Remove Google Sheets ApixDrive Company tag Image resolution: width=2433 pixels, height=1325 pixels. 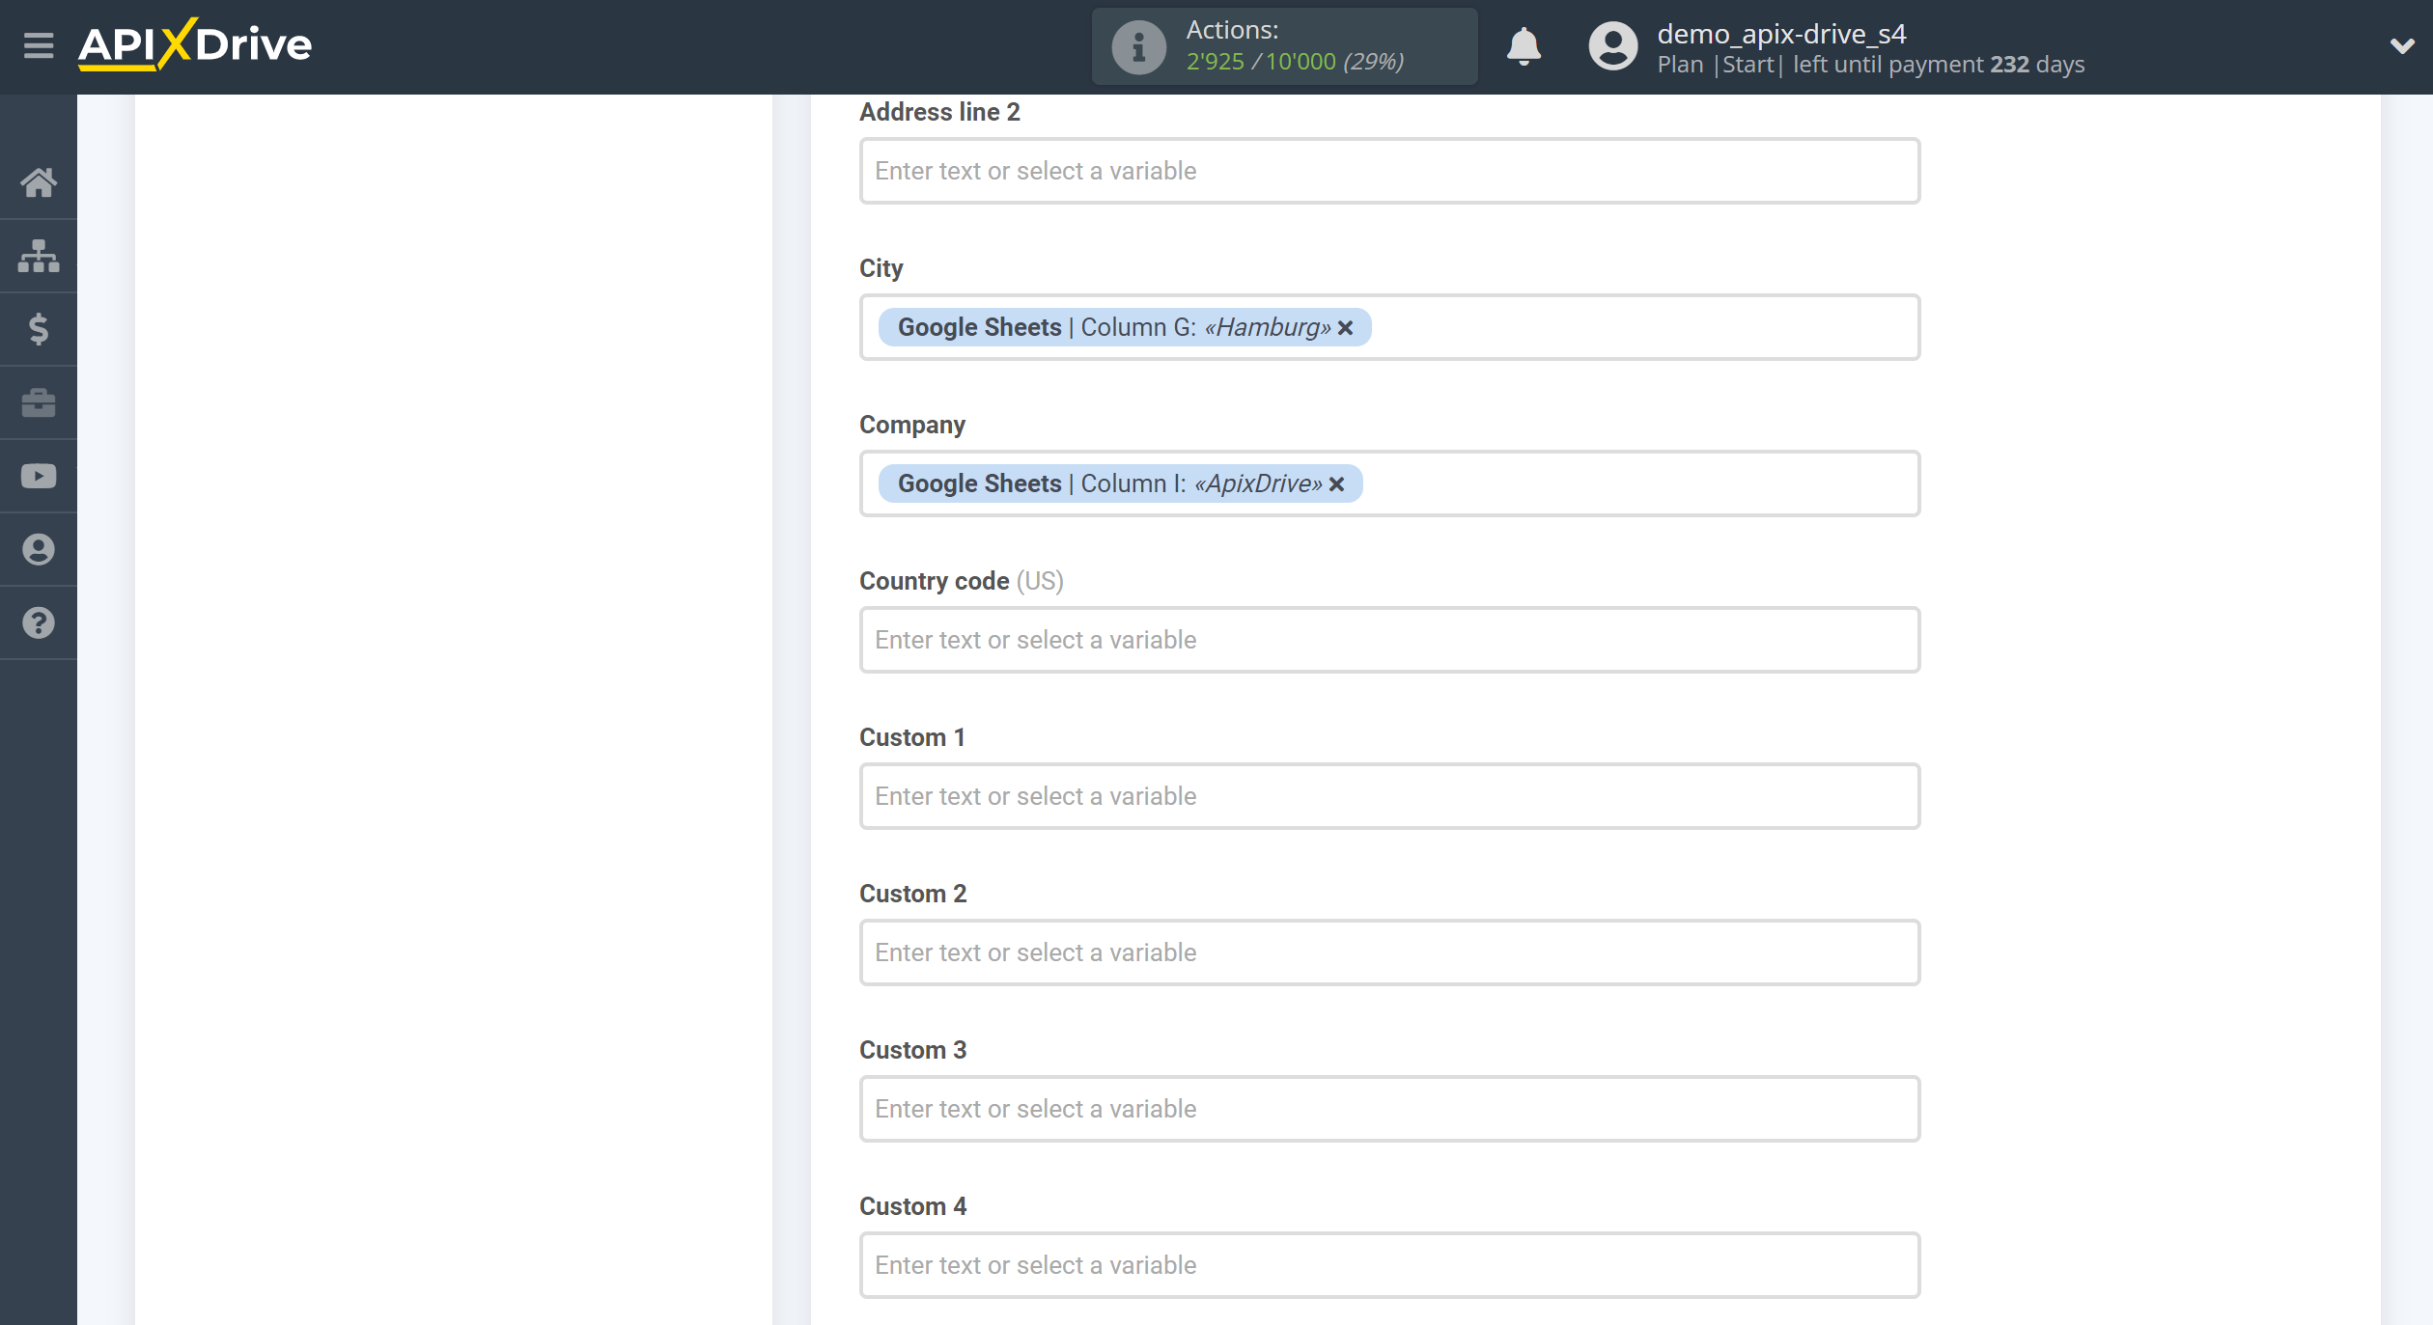(x=1338, y=483)
